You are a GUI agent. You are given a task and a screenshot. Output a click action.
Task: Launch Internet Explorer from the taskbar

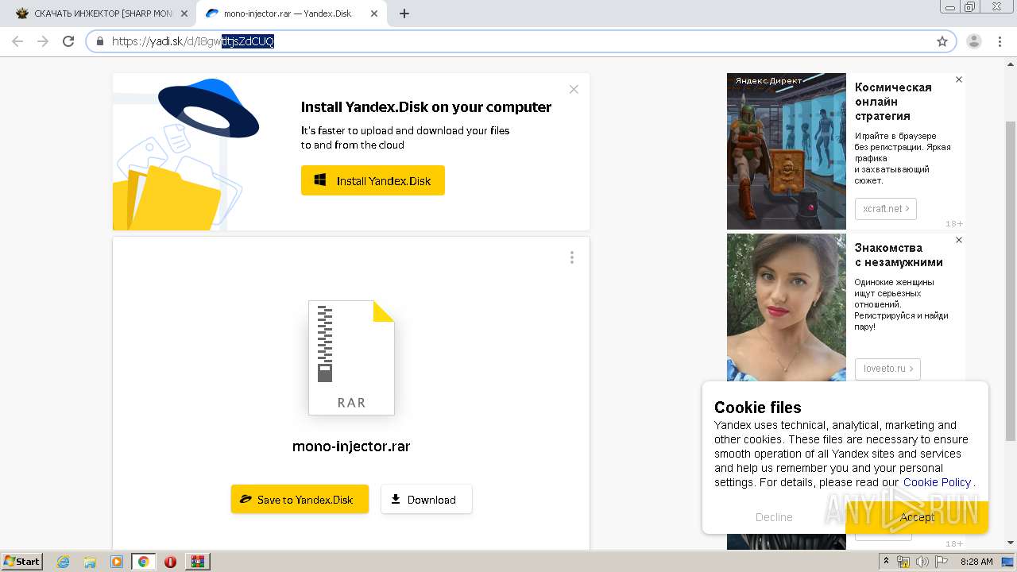click(x=63, y=562)
